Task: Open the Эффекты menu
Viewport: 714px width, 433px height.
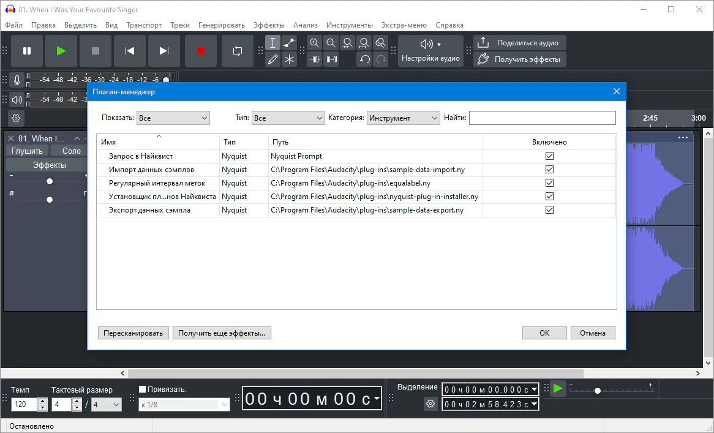Action: (269, 25)
